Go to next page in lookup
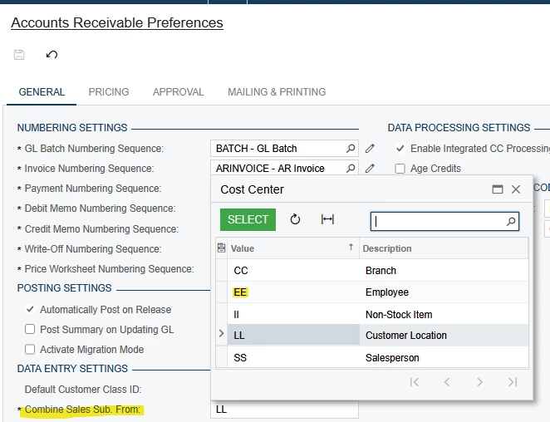The height and width of the screenshot is (422, 550). click(480, 382)
